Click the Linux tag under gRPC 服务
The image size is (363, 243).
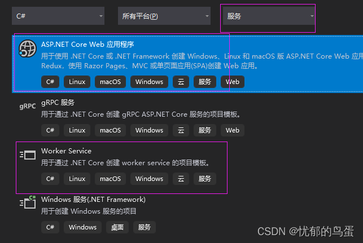coord(77,130)
